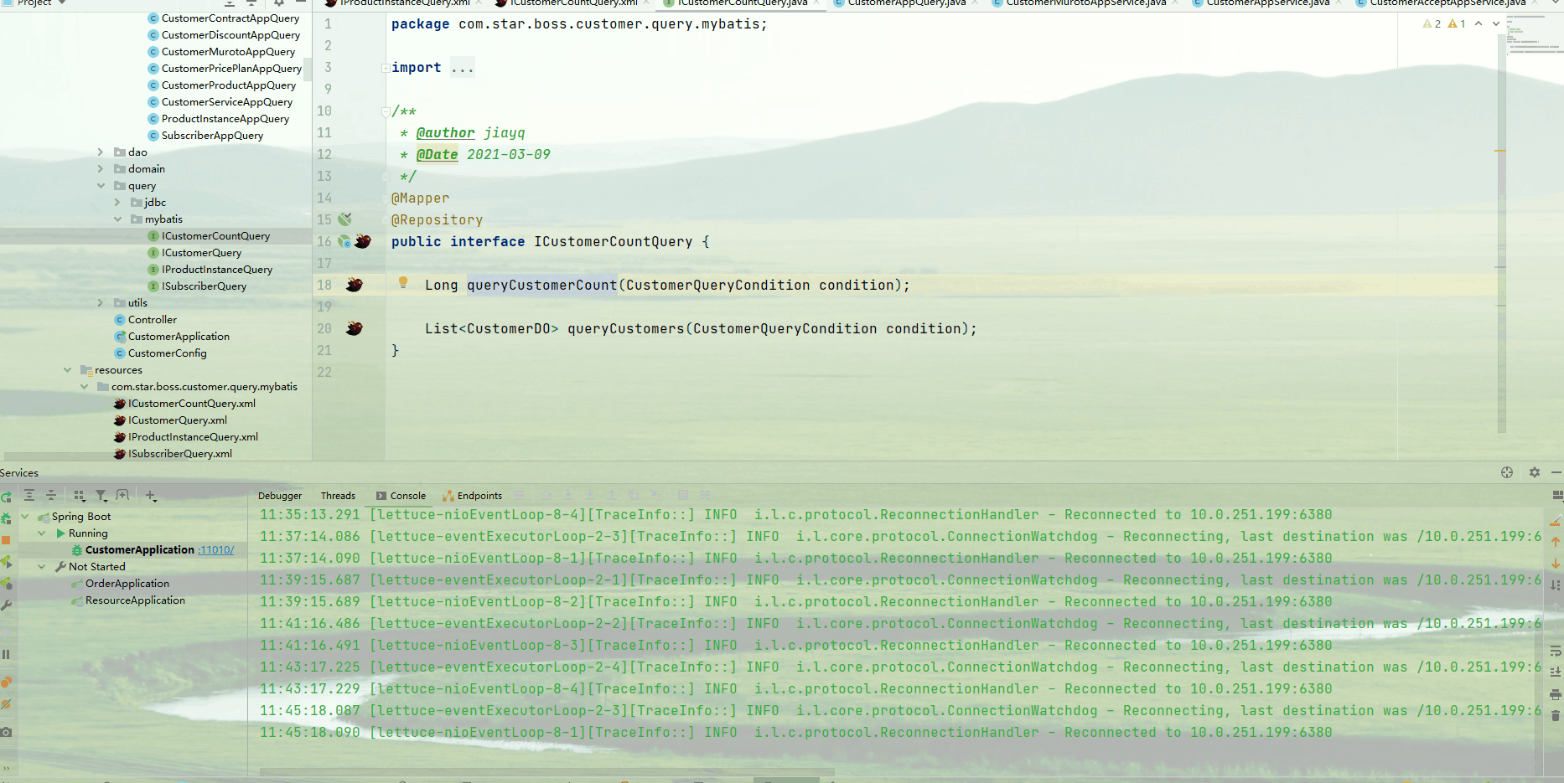Viewport: 1564px width, 783px height.
Task: Switch to the Debugger tab
Action: 280,496
